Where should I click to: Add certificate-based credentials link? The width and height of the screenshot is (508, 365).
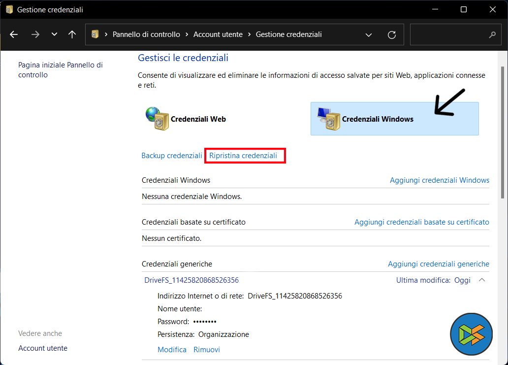pos(421,222)
